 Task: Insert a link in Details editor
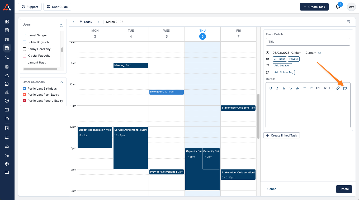(x=338, y=88)
